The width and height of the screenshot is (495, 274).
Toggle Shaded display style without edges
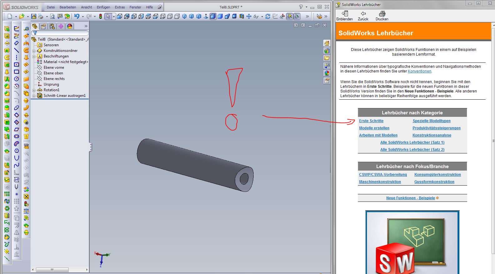pos(220,16)
